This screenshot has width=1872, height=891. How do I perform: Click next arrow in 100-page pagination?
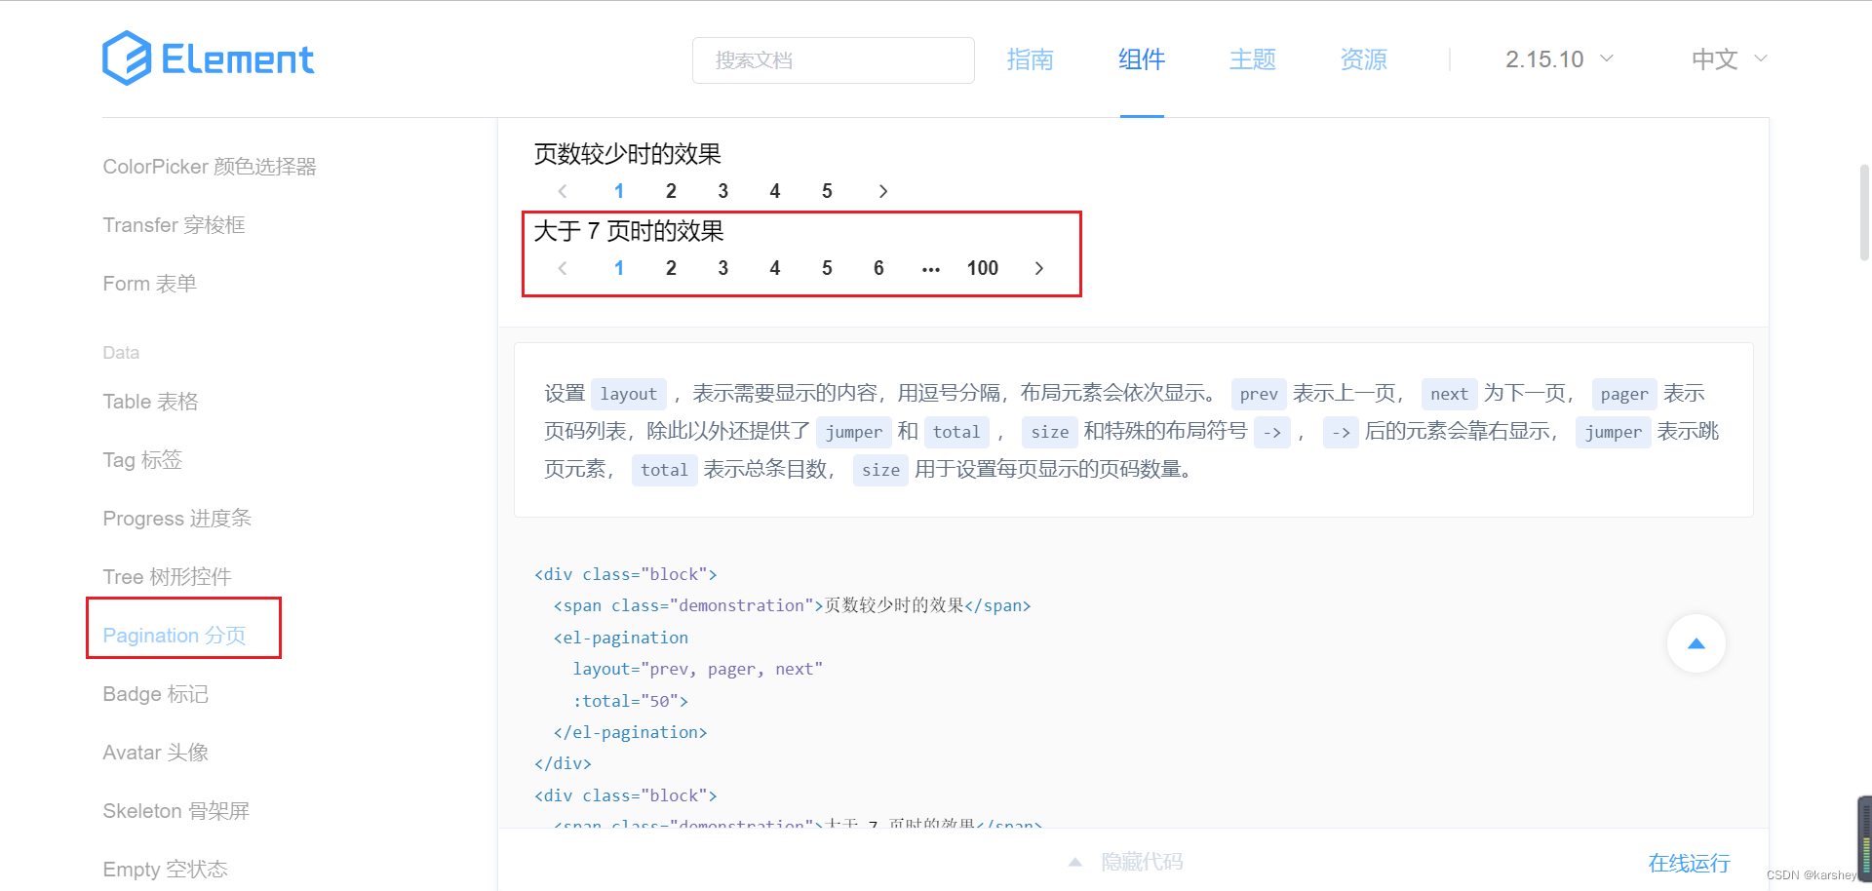[1039, 268]
